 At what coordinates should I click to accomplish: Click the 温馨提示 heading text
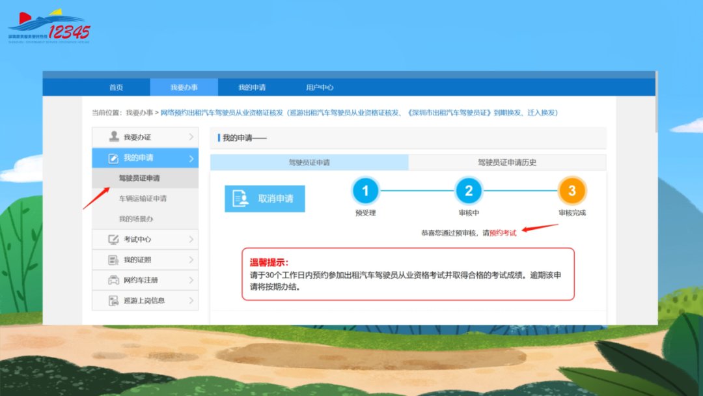point(269,262)
